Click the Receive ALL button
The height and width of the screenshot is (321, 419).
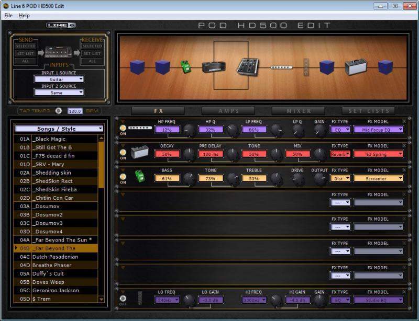[x=92, y=61]
